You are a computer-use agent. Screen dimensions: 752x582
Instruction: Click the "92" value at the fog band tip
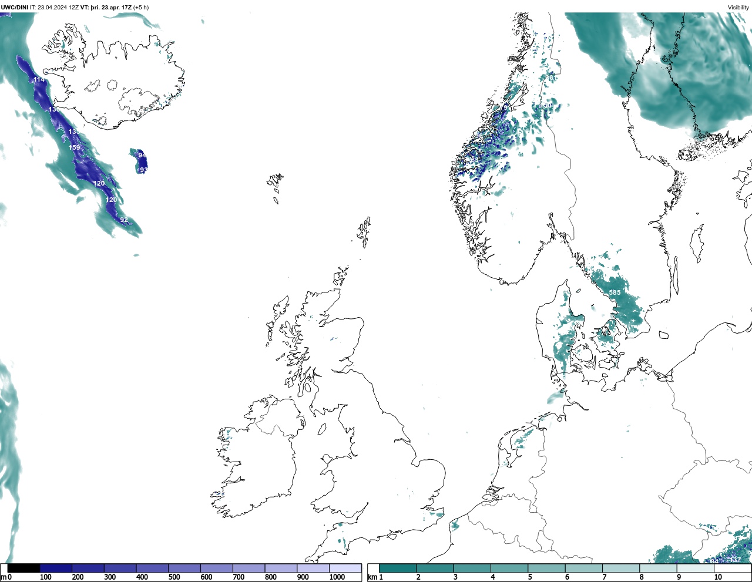pyautogui.click(x=123, y=220)
